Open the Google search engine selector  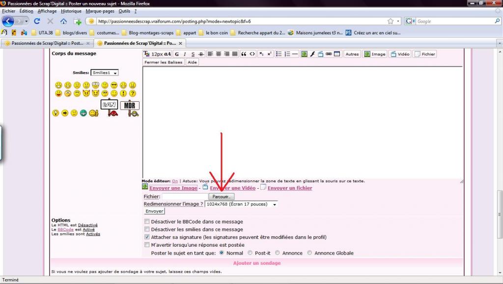click(410, 21)
